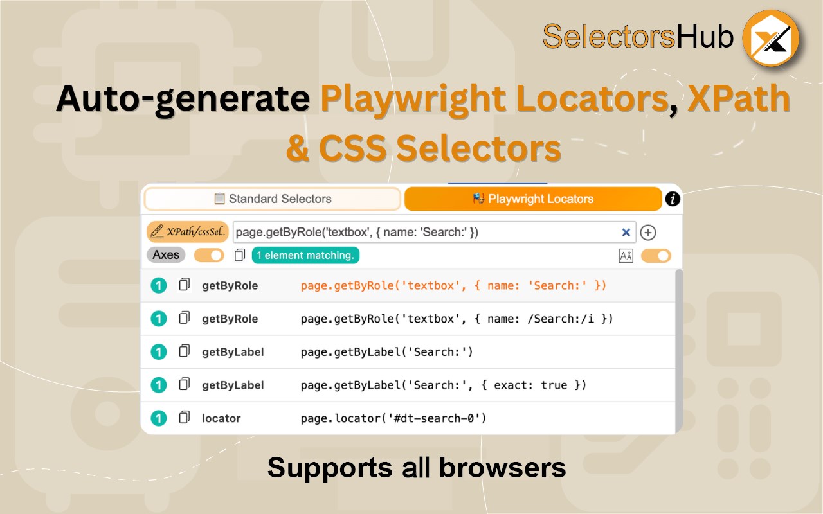823x514 pixels.
Task: Click the text-case AA icon
Action: pyautogui.click(x=626, y=256)
